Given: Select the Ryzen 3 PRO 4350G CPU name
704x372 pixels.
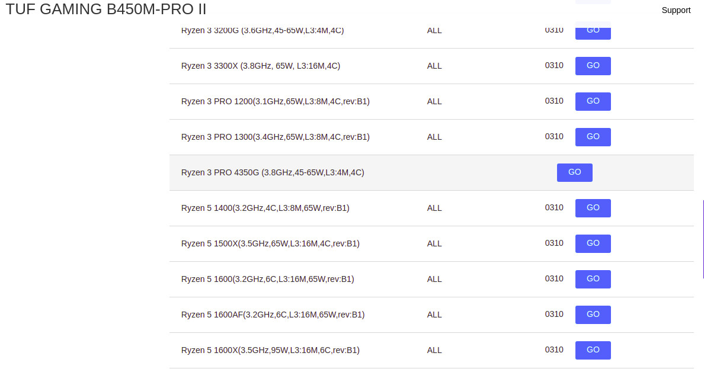Looking at the screenshot, I should pyautogui.click(x=273, y=172).
